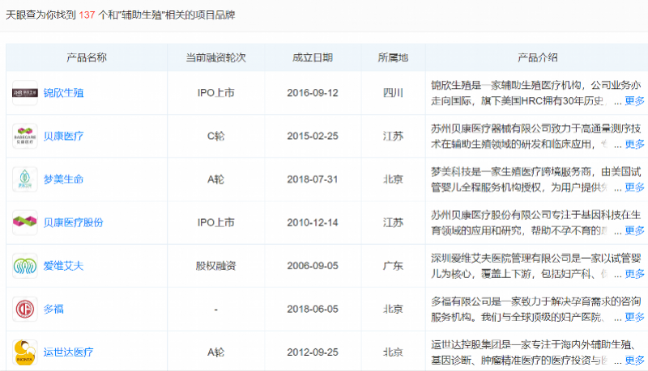Click the 爱维艾夫 company logo
Image resolution: width=648 pixels, height=371 pixels.
(25, 266)
